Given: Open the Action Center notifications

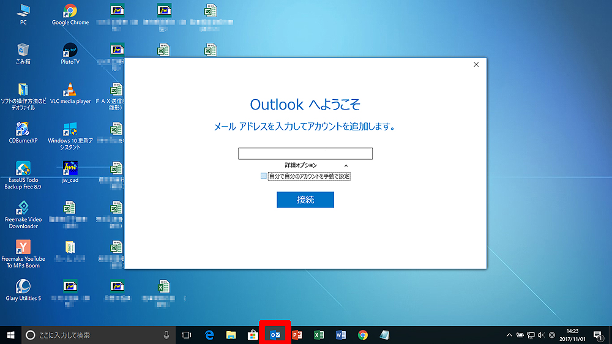Looking at the screenshot, I should click(x=598, y=335).
